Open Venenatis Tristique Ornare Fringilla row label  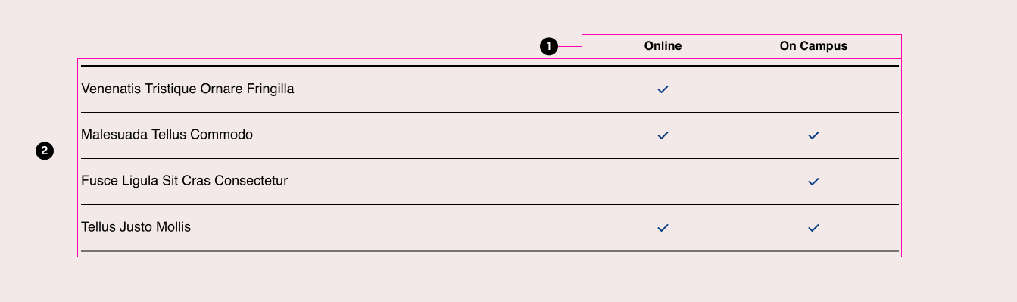[x=187, y=89]
